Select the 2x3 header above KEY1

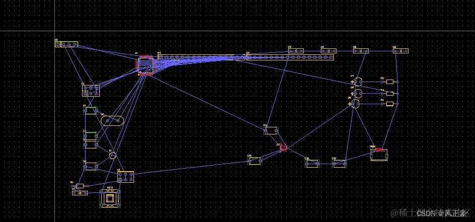point(126,177)
